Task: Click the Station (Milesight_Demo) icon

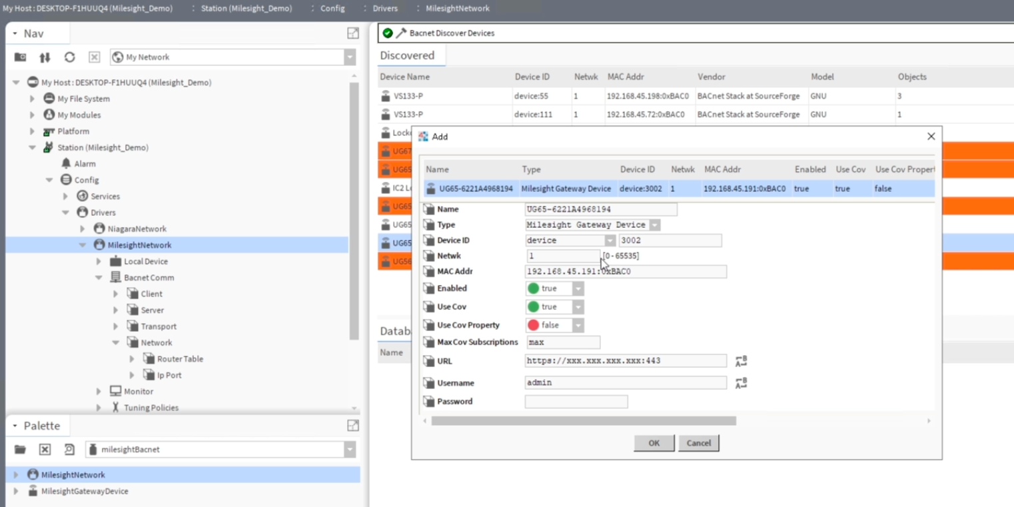Action: [49, 147]
